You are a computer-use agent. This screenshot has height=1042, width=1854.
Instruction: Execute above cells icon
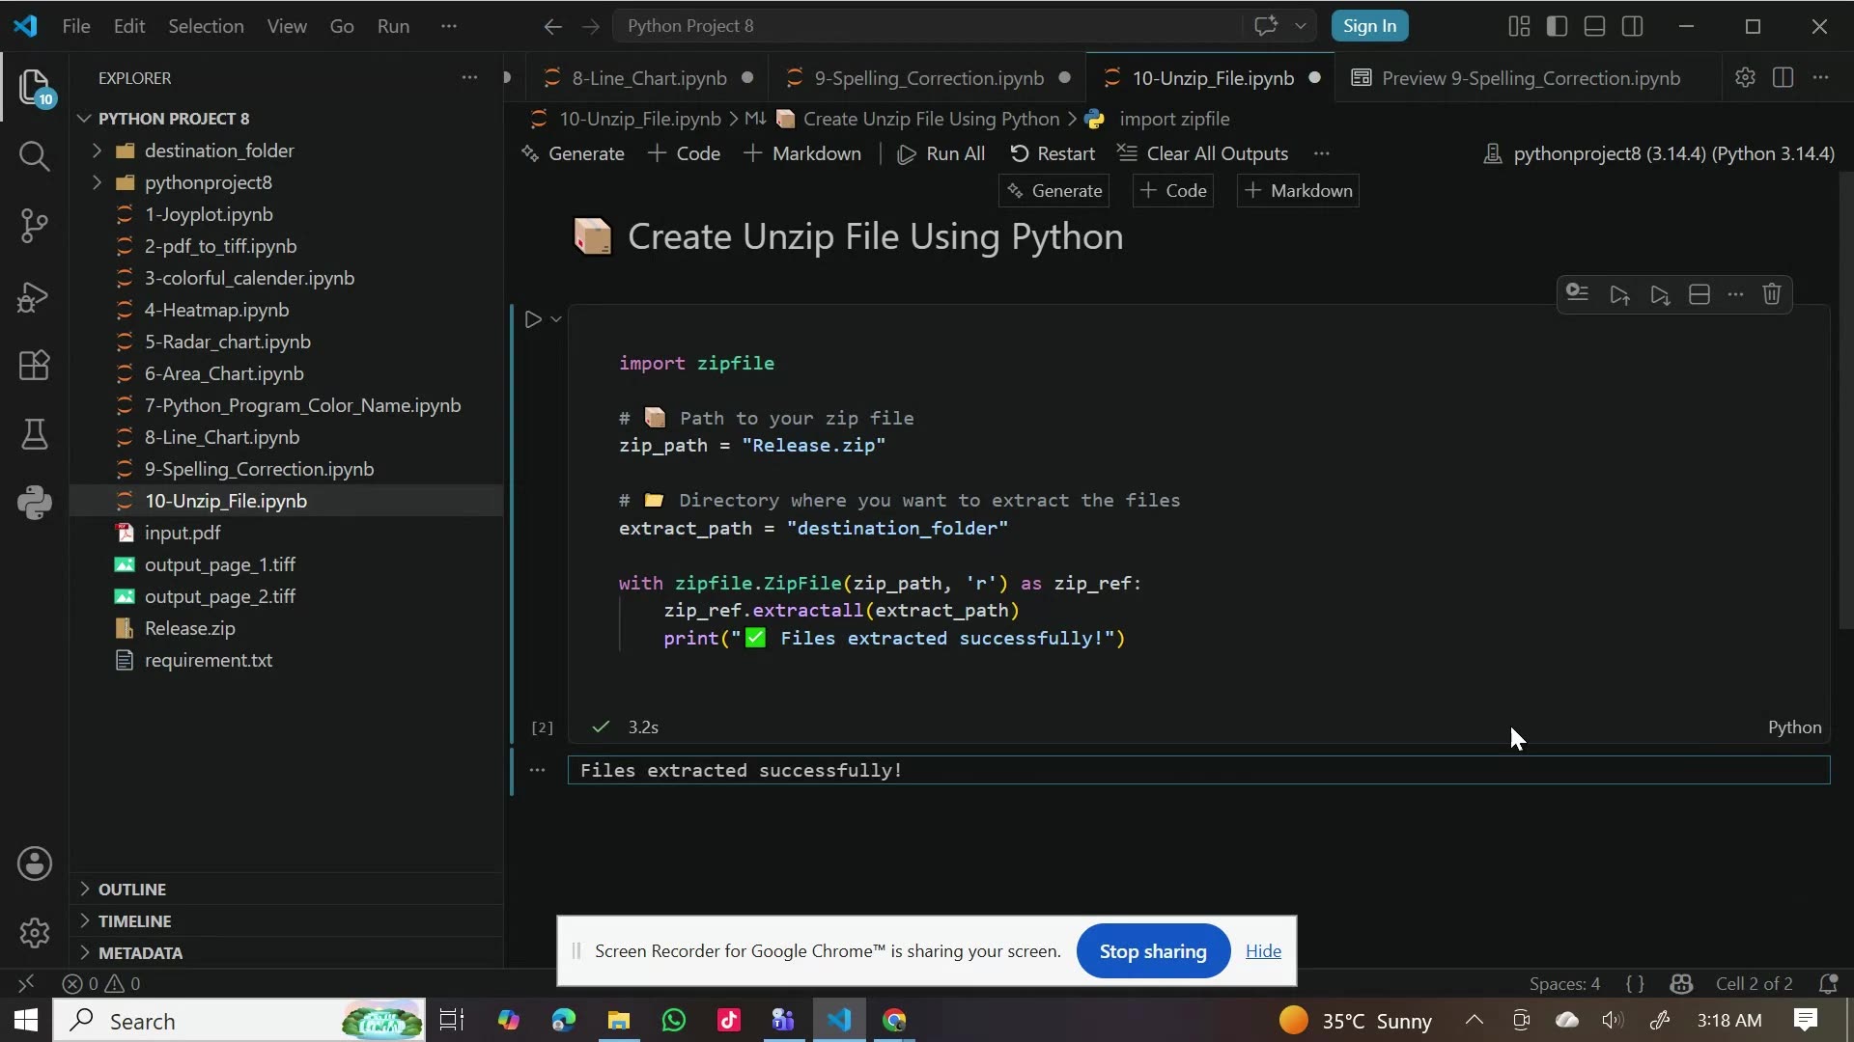click(x=1619, y=294)
